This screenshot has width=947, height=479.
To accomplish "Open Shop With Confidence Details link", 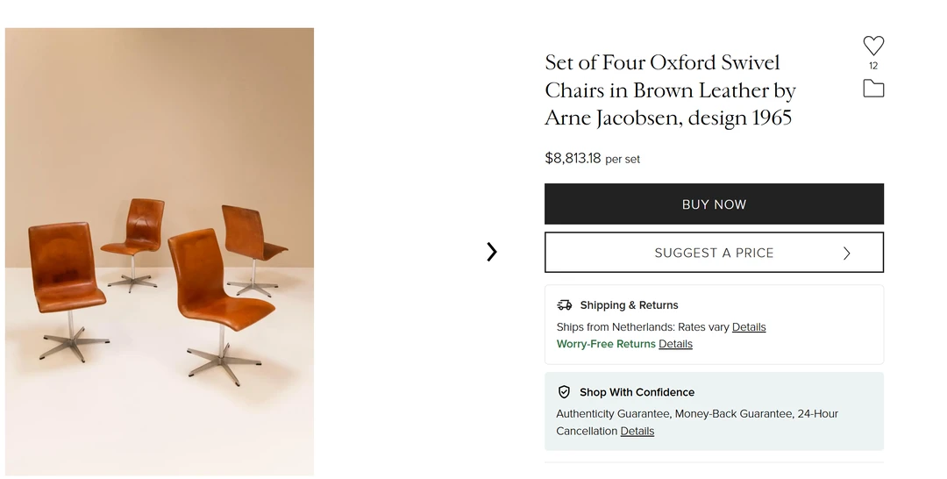I will (637, 432).
